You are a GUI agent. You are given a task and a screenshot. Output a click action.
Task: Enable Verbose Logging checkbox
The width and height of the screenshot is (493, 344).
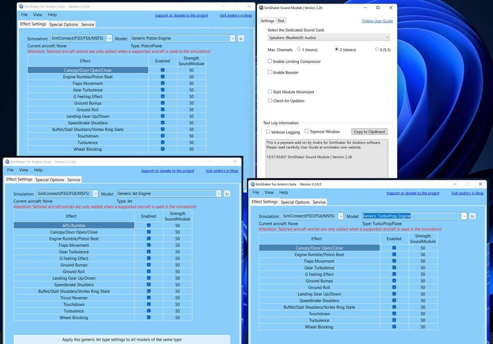coord(268,132)
